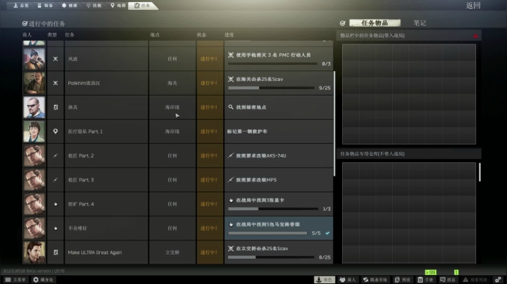Select the Polikhim流浪汉 task name
507x284 pixels.
[x=84, y=83]
